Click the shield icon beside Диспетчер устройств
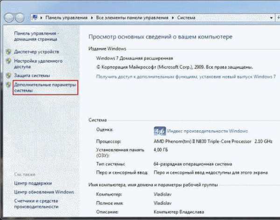The height and width of the screenshot is (220, 280). click(x=8, y=51)
